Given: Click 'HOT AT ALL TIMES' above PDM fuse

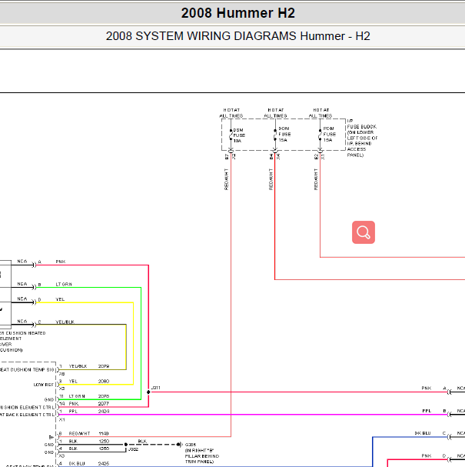Looking at the screenshot, I should coord(321,113).
